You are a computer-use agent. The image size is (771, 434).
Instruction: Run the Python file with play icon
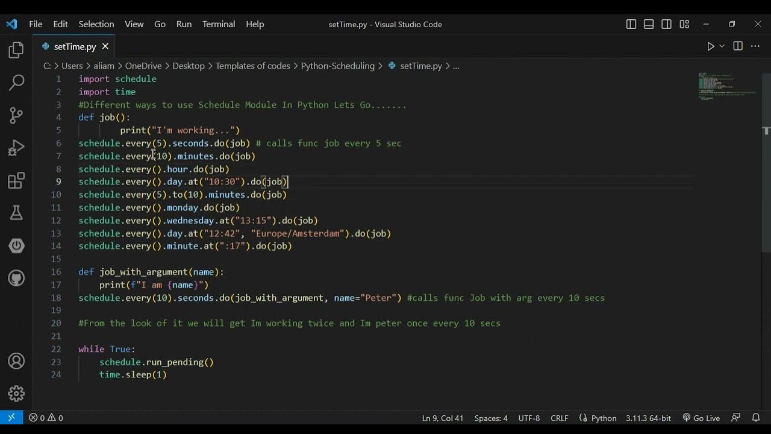710,46
